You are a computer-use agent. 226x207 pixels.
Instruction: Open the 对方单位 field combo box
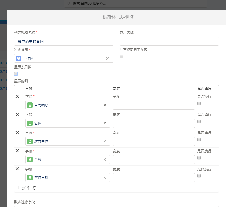click(67, 141)
